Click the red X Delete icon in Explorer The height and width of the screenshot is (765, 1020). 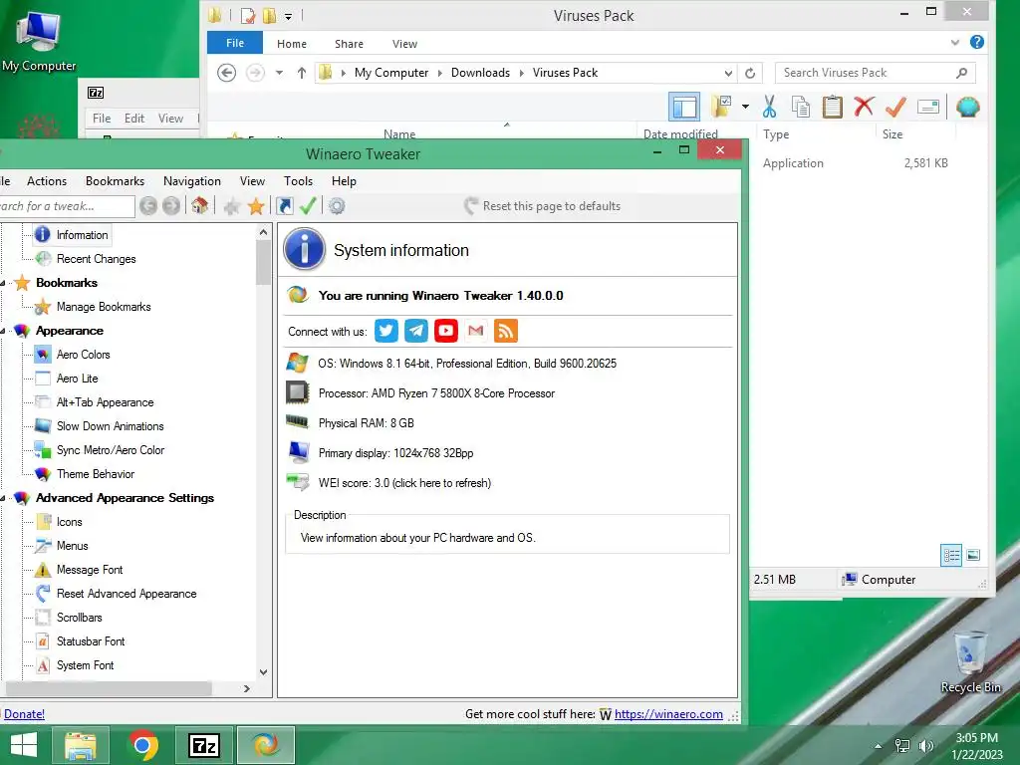click(x=864, y=106)
